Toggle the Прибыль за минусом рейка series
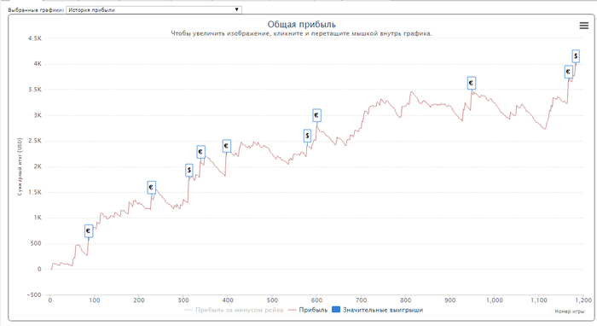 pos(234,310)
